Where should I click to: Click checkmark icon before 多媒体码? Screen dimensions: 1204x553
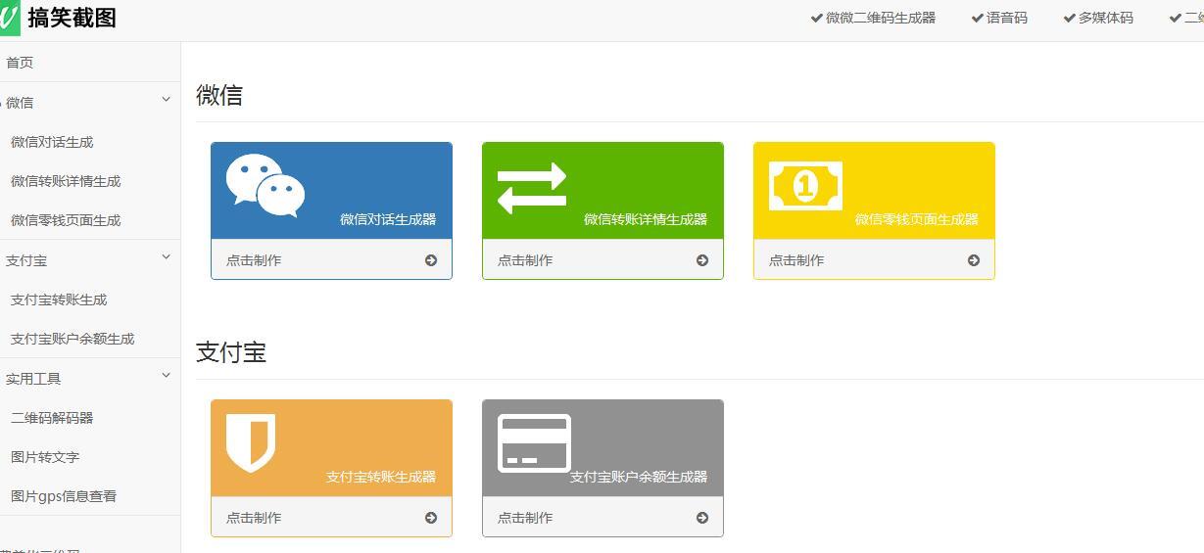[x=1070, y=18]
